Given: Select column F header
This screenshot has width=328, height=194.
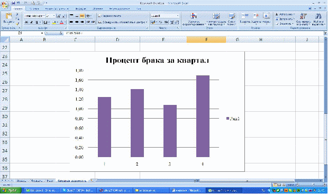Looking at the screenshot, I should click(206, 40).
